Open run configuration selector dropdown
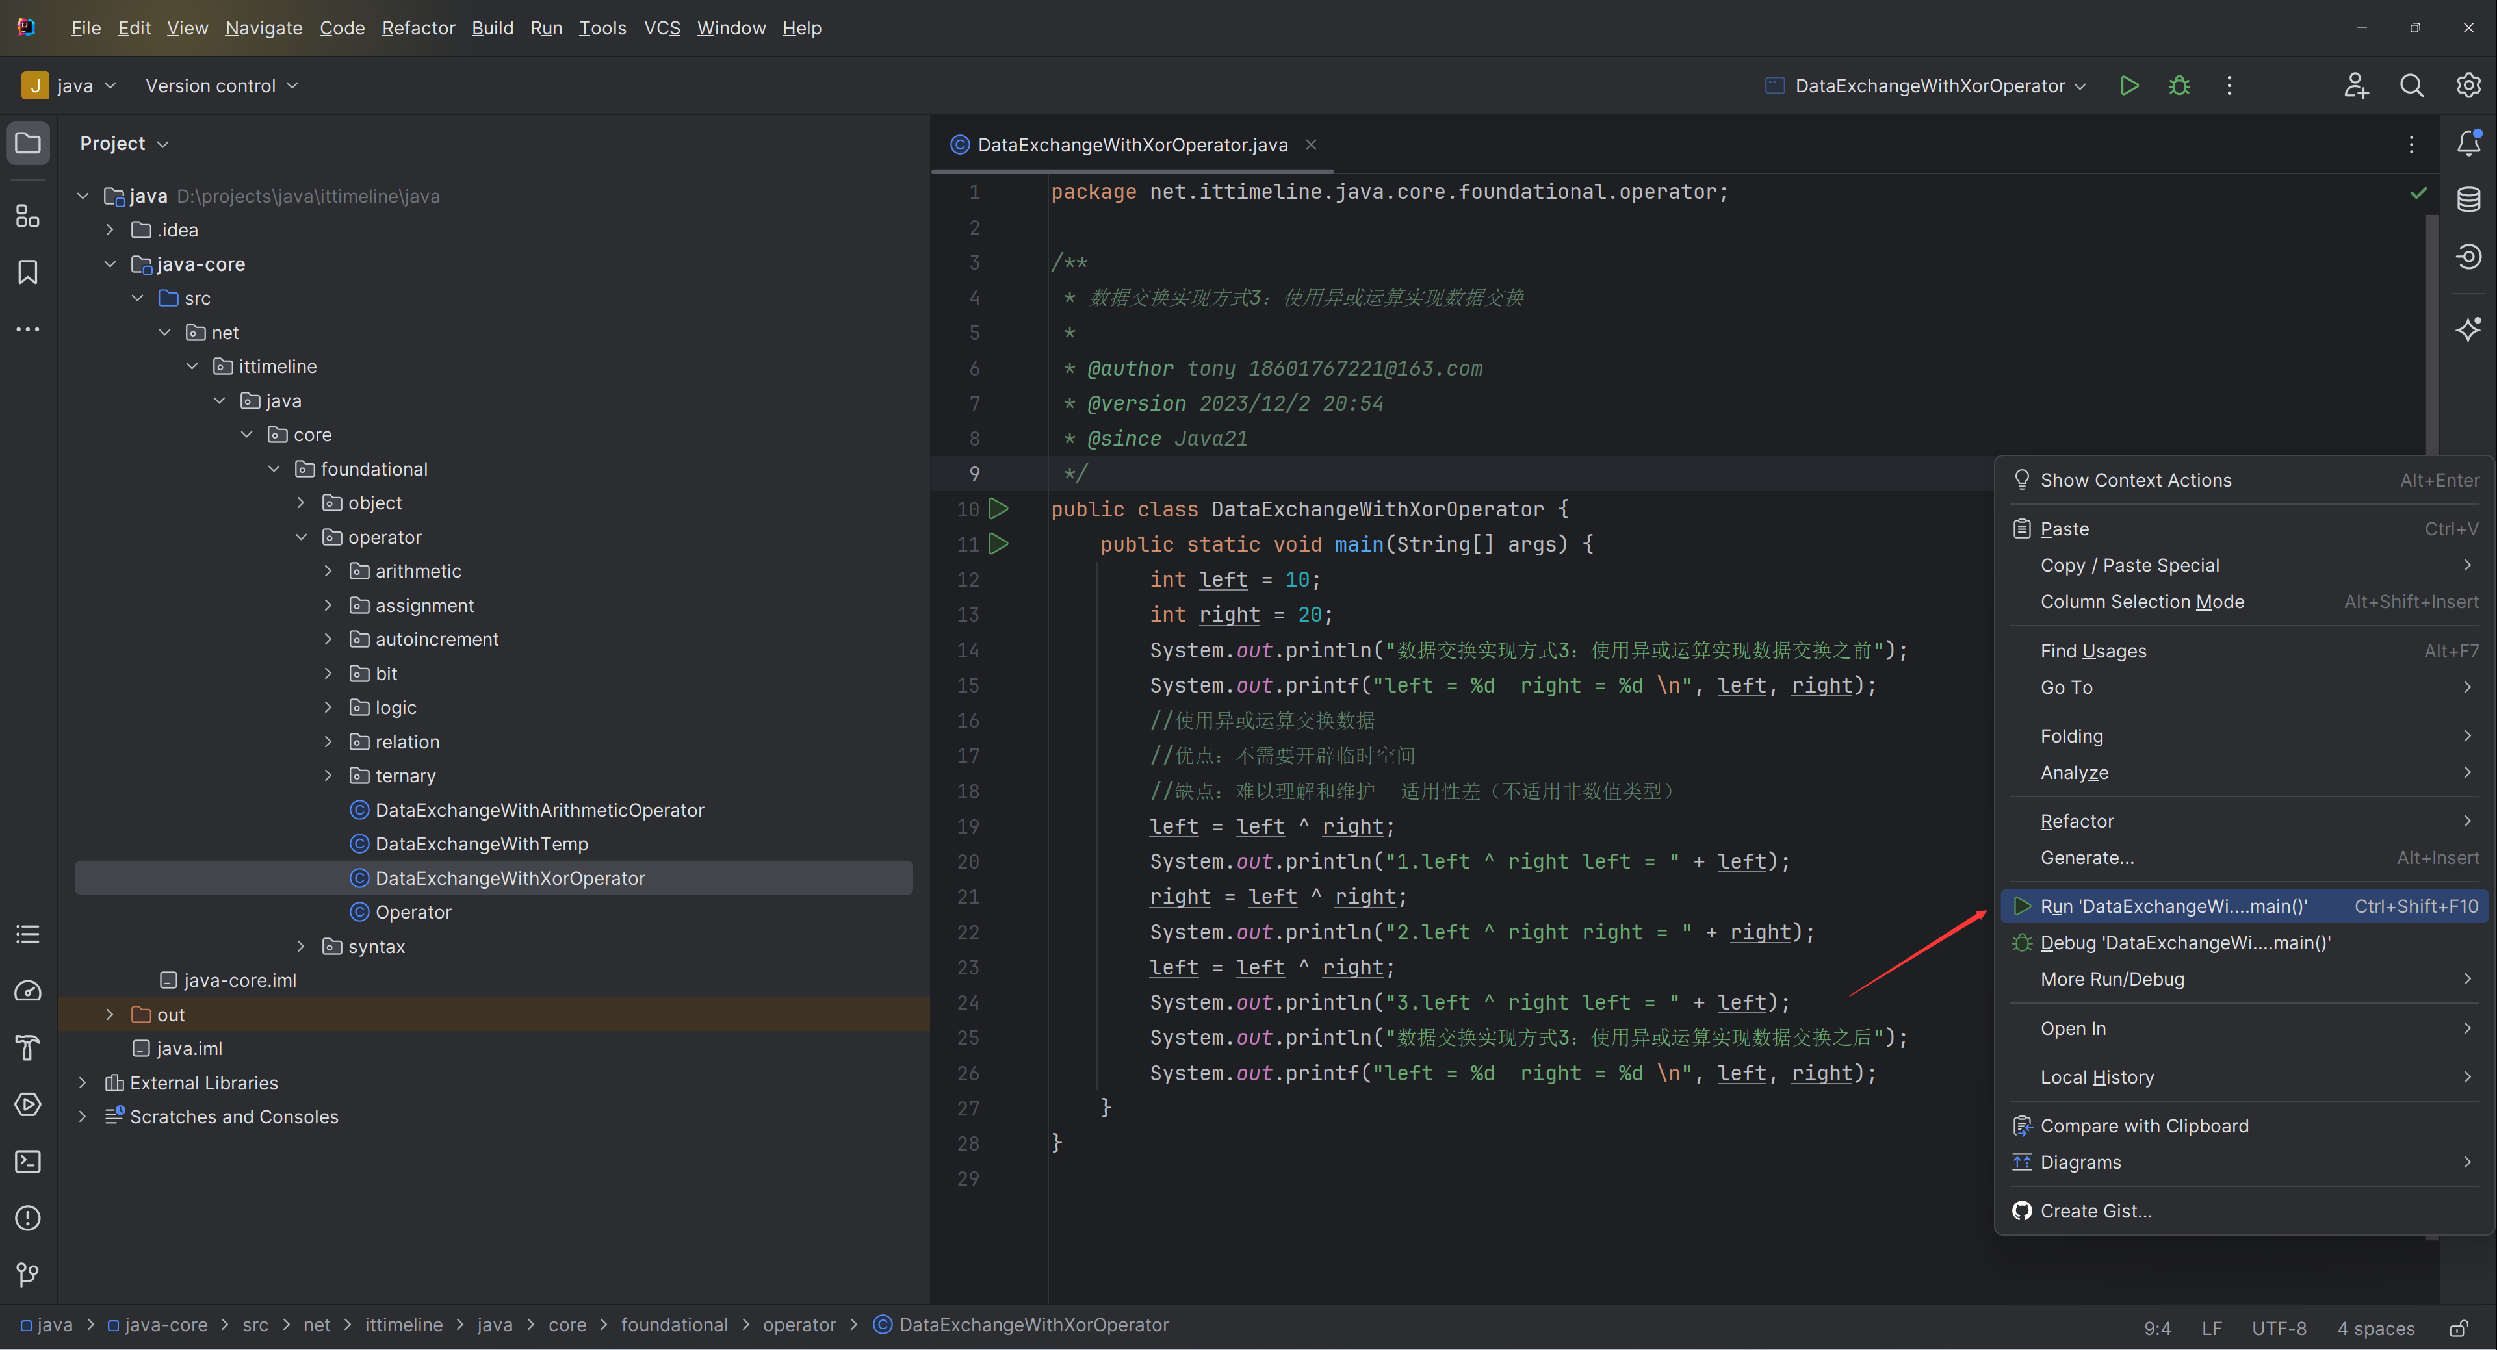Screen dimensions: 2497x1350 [x=1925, y=85]
